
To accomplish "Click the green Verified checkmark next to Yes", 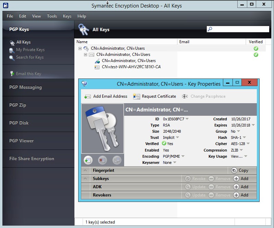I will point(164,143).
